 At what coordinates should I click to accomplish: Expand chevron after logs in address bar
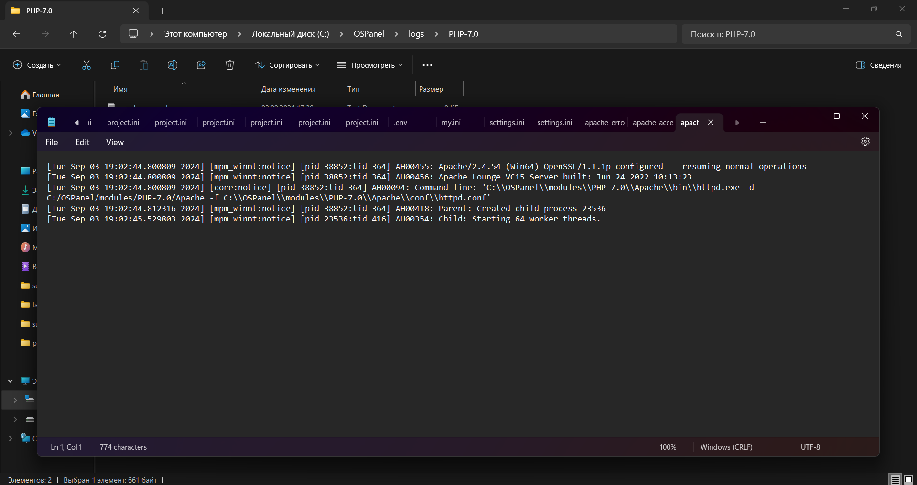pos(436,34)
